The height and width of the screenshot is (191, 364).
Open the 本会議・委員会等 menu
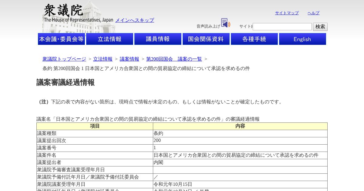coord(61,39)
